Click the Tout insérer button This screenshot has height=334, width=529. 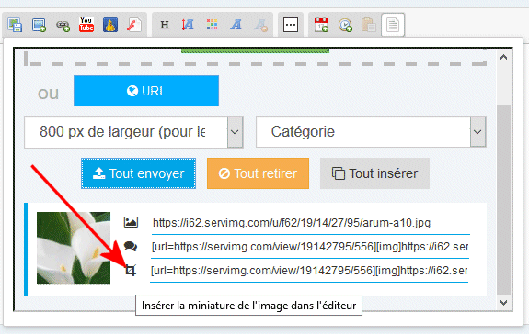pyautogui.click(x=374, y=173)
